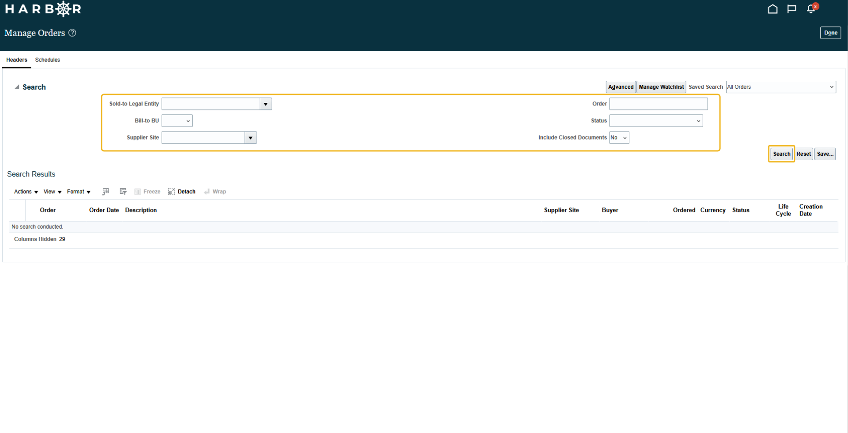Detach the search results table
This screenshot has width=848, height=433.
(x=182, y=192)
